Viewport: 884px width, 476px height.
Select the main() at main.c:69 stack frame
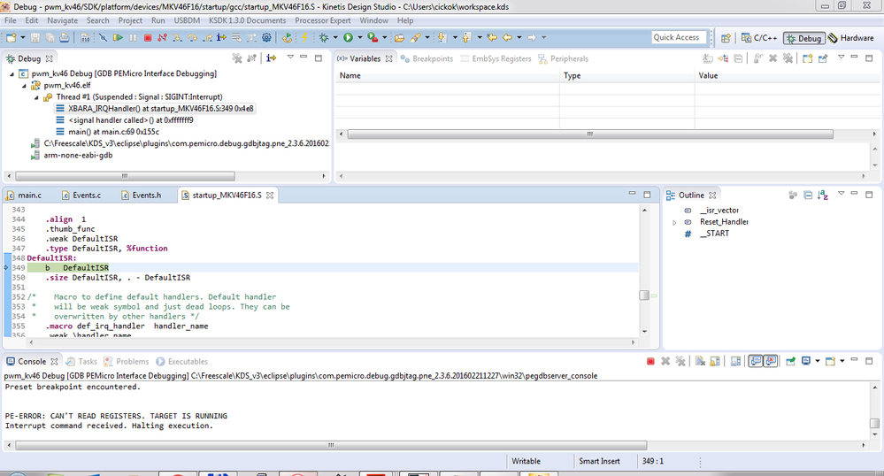(108, 132)
